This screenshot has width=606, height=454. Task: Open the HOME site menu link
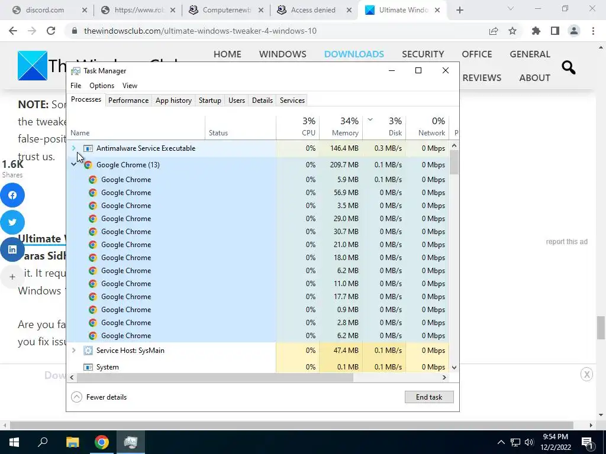pyautogui.click(x=227, y=54)
